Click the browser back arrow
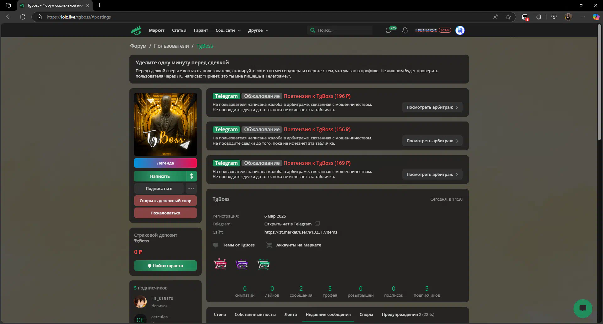The width and height of the screenshot is (603, 324). coord(9,17)
